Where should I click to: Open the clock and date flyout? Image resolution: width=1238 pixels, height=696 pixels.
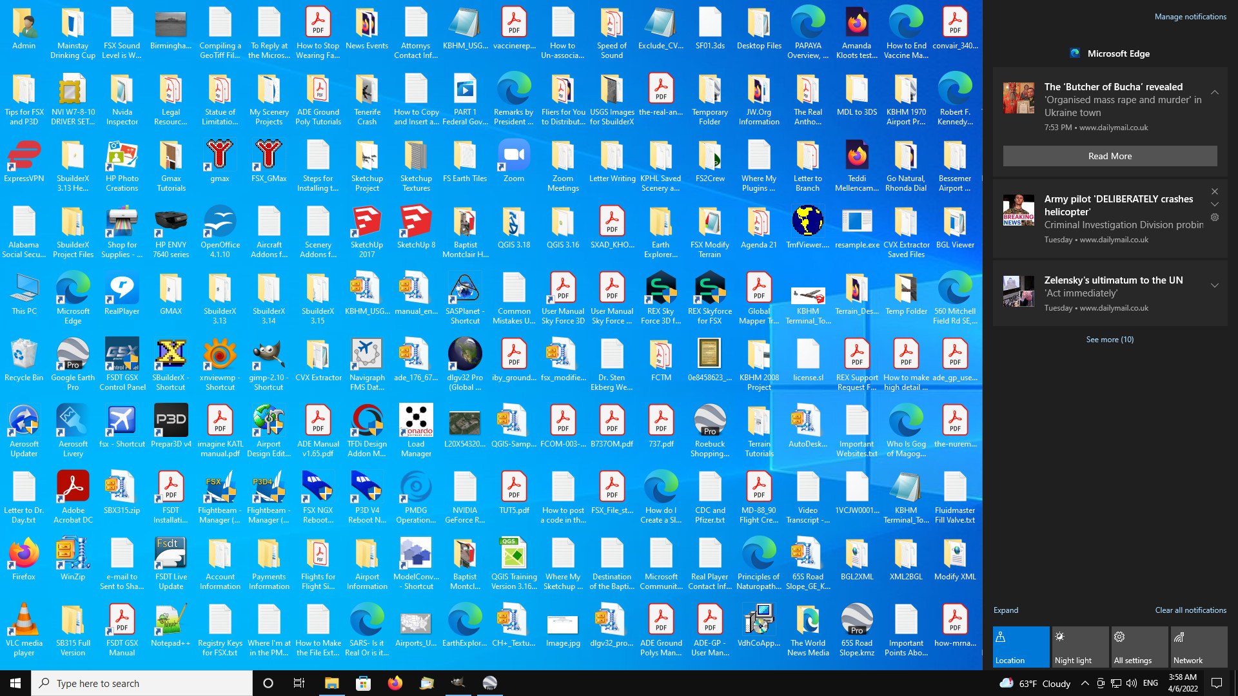click(1183, 683)
